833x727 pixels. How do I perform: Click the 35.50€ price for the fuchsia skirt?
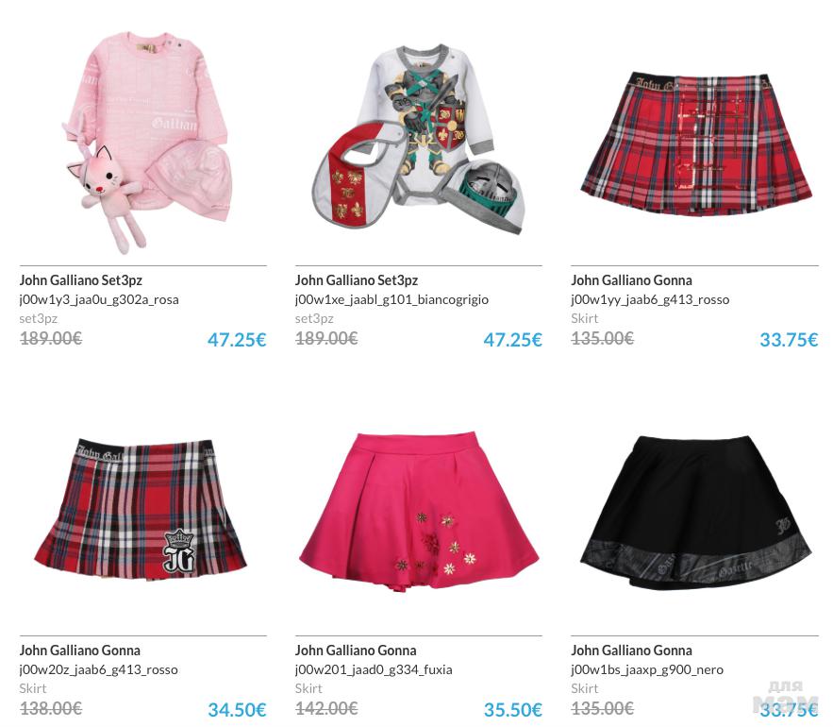tap(512, 710)
